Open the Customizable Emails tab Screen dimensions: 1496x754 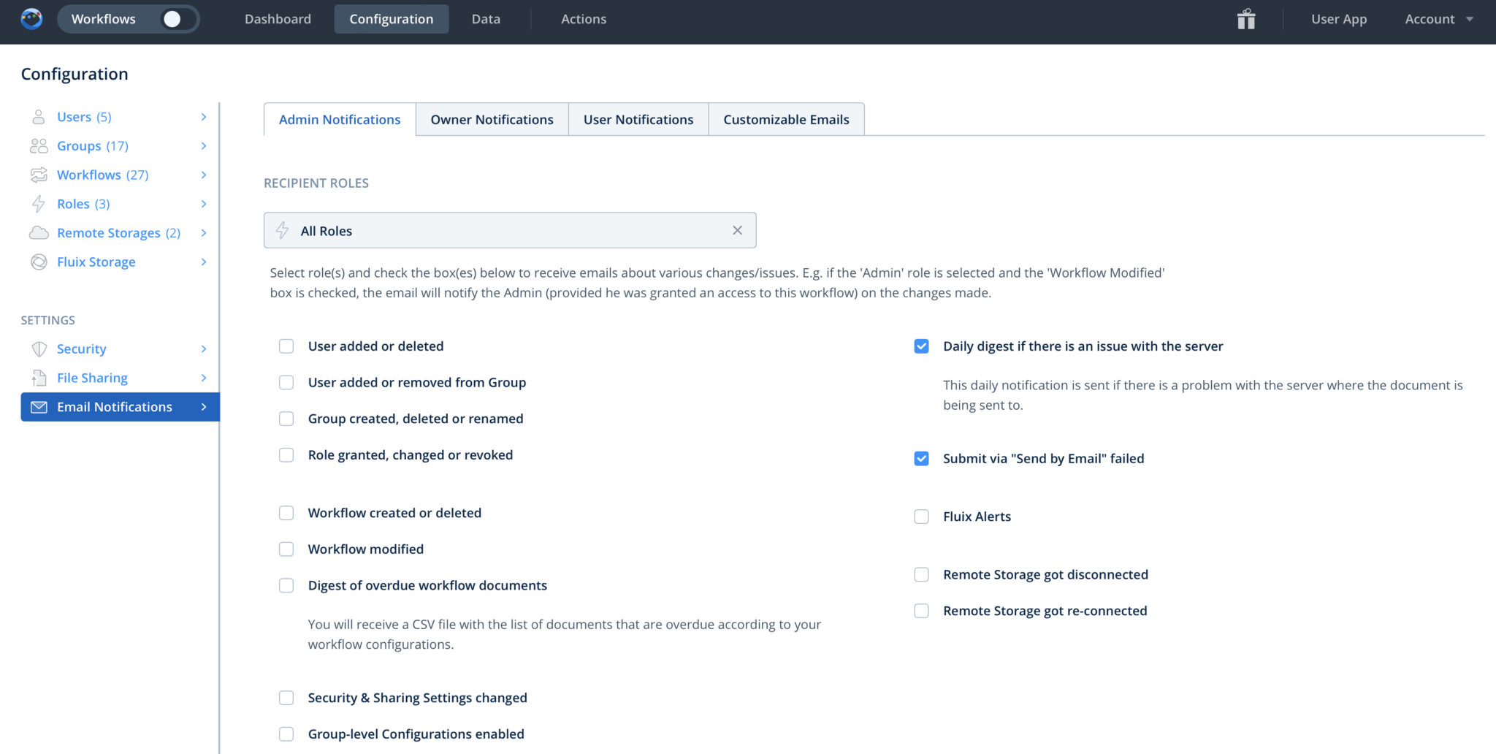(786, 120)
